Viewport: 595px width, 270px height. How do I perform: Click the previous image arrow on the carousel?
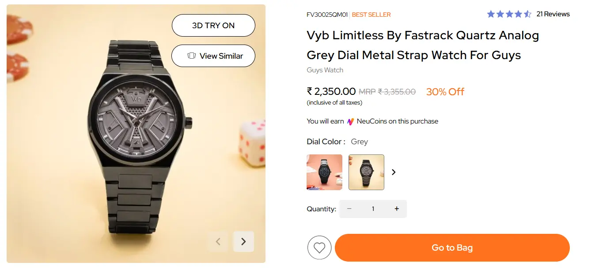(218, 242)
